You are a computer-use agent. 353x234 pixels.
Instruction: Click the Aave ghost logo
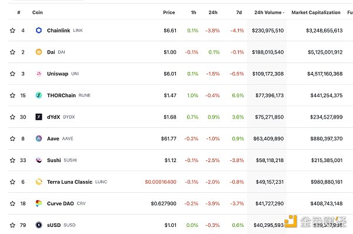[39, 139]
